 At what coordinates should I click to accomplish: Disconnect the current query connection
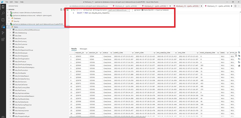(x=88, y=10)
